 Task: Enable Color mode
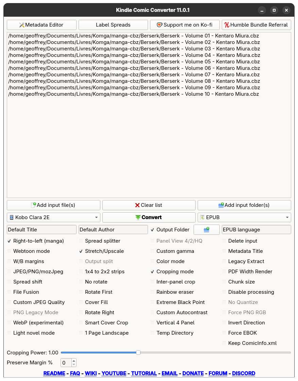[x=152, y=261]
